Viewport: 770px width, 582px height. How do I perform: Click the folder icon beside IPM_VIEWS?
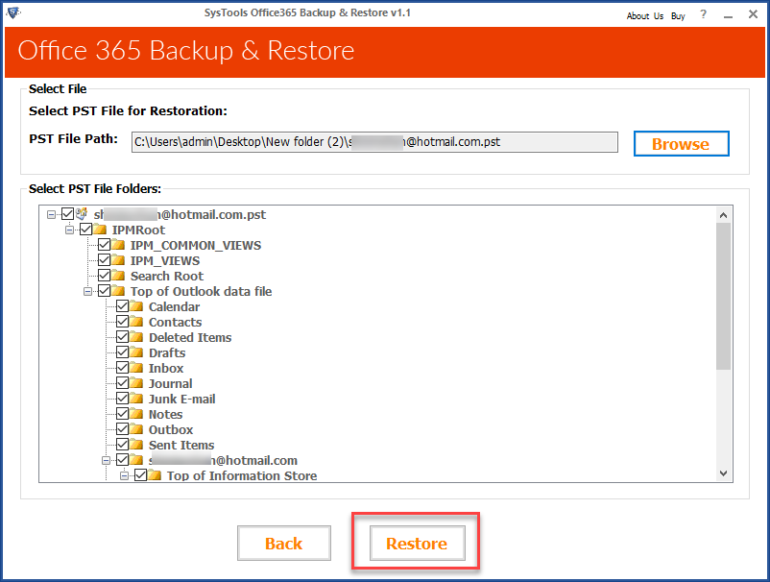[x=118, y=260]
